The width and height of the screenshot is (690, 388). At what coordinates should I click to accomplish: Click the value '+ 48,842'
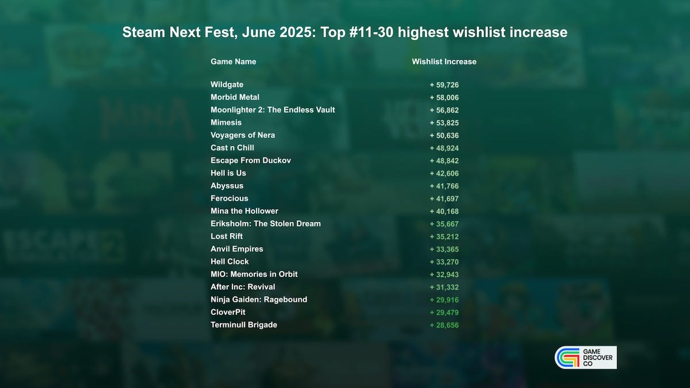pyautogui.click(x=444, y=161)
